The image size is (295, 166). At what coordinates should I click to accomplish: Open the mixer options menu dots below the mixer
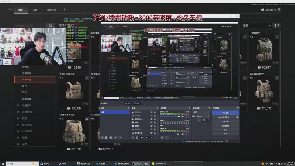tap(167, 138)
